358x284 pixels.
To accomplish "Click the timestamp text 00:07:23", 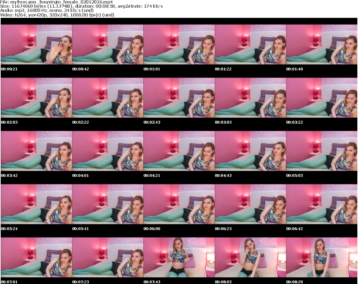I will click(81, 282).
